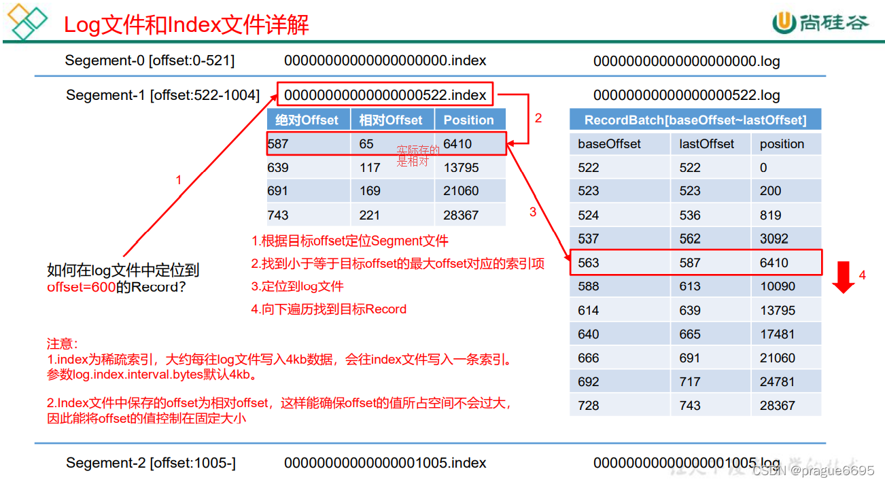
Task: Select file name 00000000000000000000.log
Action: tap(687, 61)
